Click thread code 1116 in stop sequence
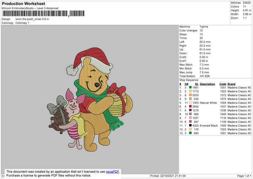 point(223,118)
